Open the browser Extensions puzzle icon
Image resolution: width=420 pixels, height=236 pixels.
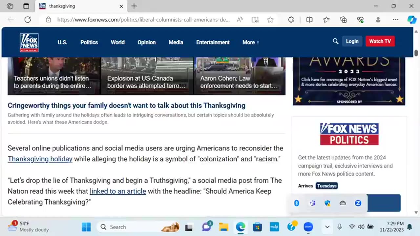point(291,20)
